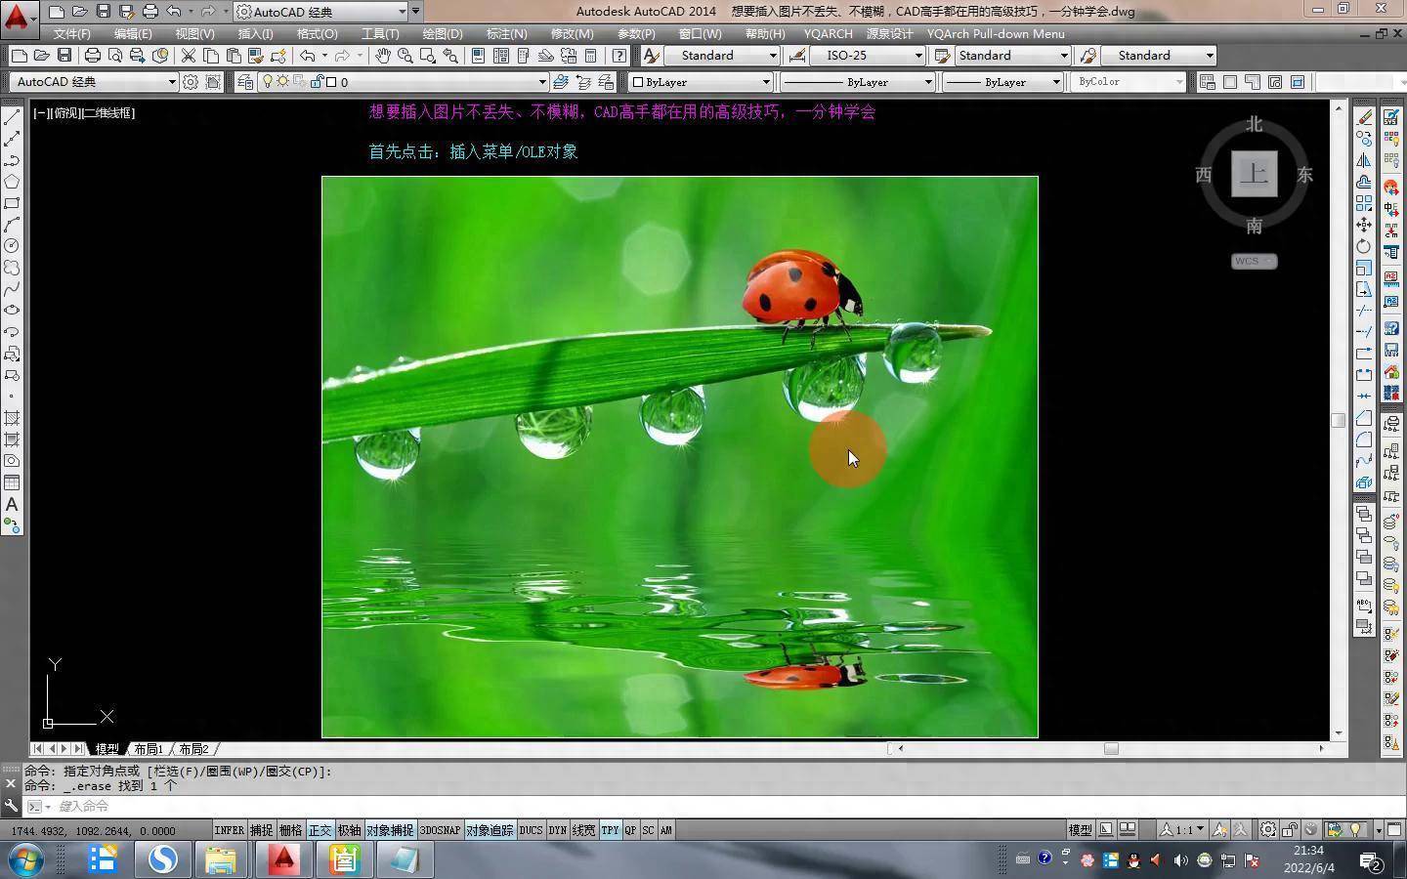Viewport: 1407px width, 879px height.
Task: Toggle 对象捕捉 (Object Snap) in status bar
Action: pos(390,830)
